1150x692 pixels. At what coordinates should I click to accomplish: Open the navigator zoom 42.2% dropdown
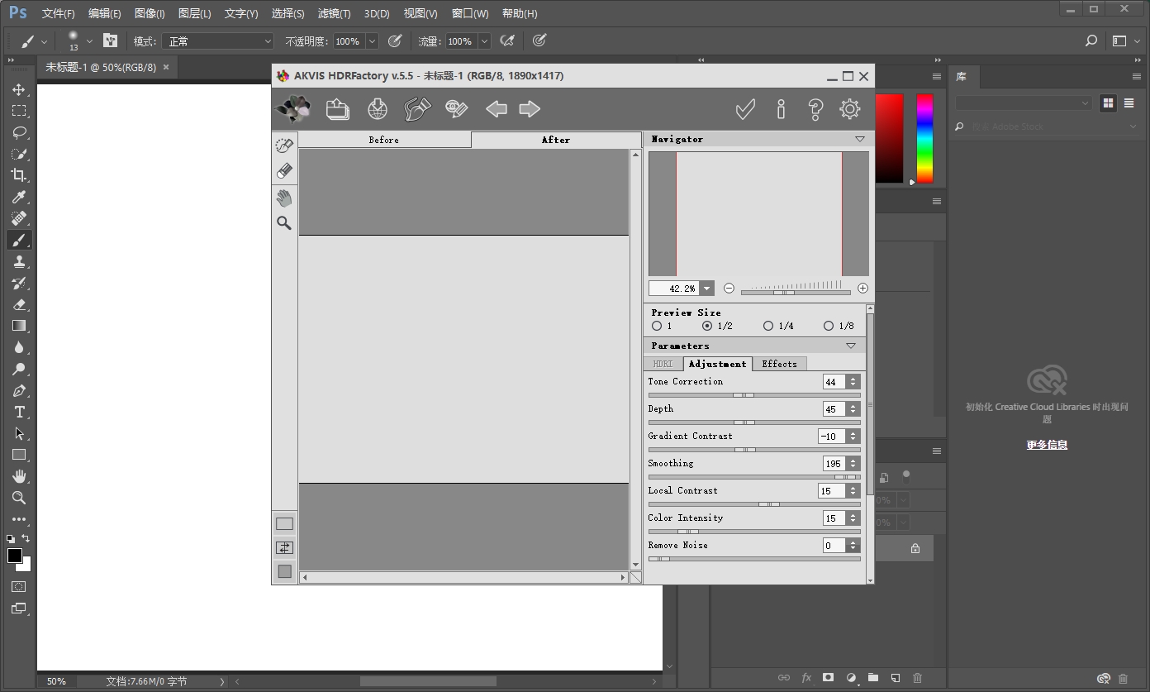pos(706,289)
